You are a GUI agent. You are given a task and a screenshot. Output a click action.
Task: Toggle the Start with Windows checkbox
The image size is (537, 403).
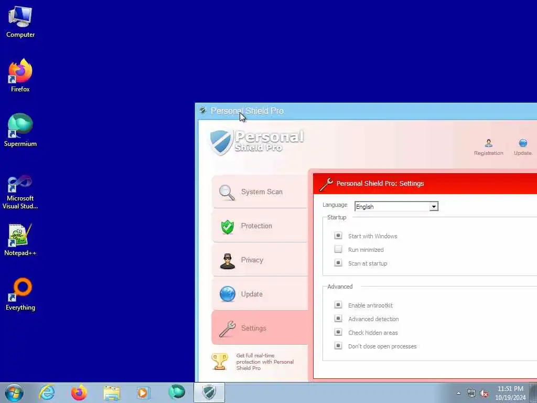pos(338,236)
